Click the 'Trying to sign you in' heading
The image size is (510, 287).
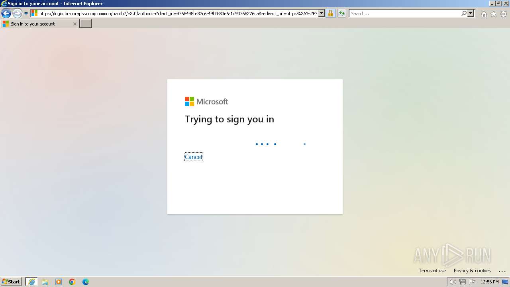229,119
